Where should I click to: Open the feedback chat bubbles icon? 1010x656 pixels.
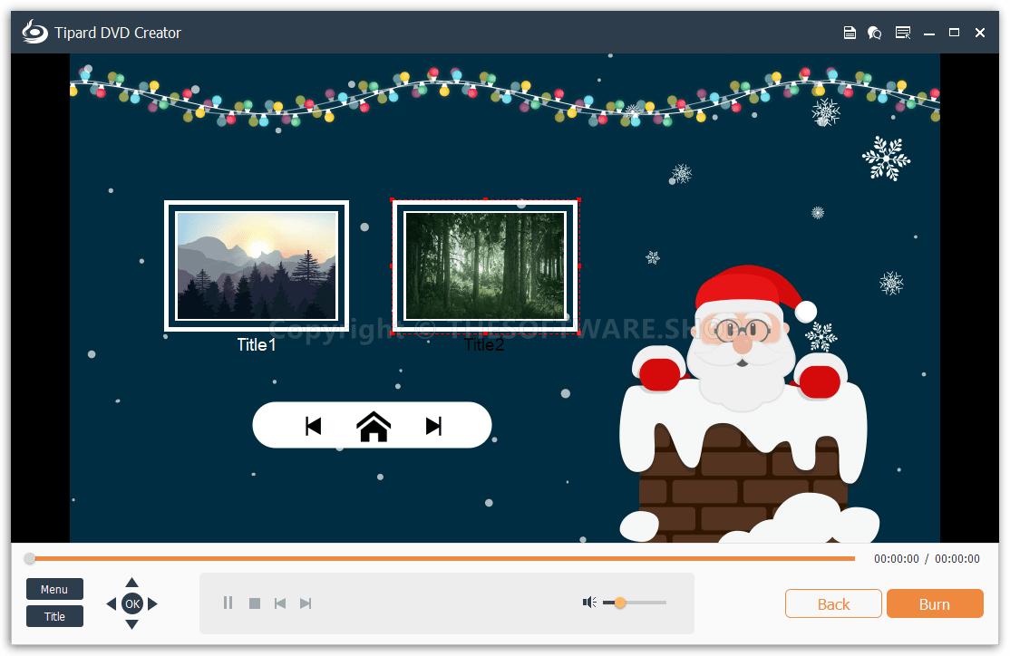click(x=875, y=33)
